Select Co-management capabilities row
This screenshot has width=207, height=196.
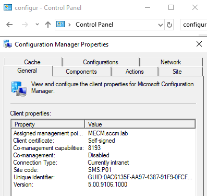[x=103, y=148]
